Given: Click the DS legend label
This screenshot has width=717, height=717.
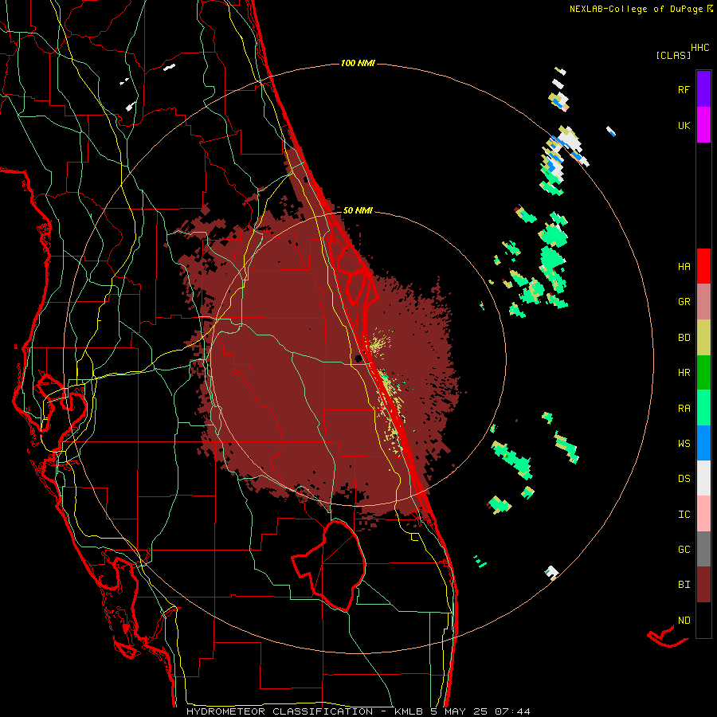Looking at the screenshot, I should (684, 479).
